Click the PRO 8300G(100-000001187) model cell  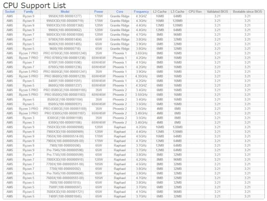tap(65, 113)
